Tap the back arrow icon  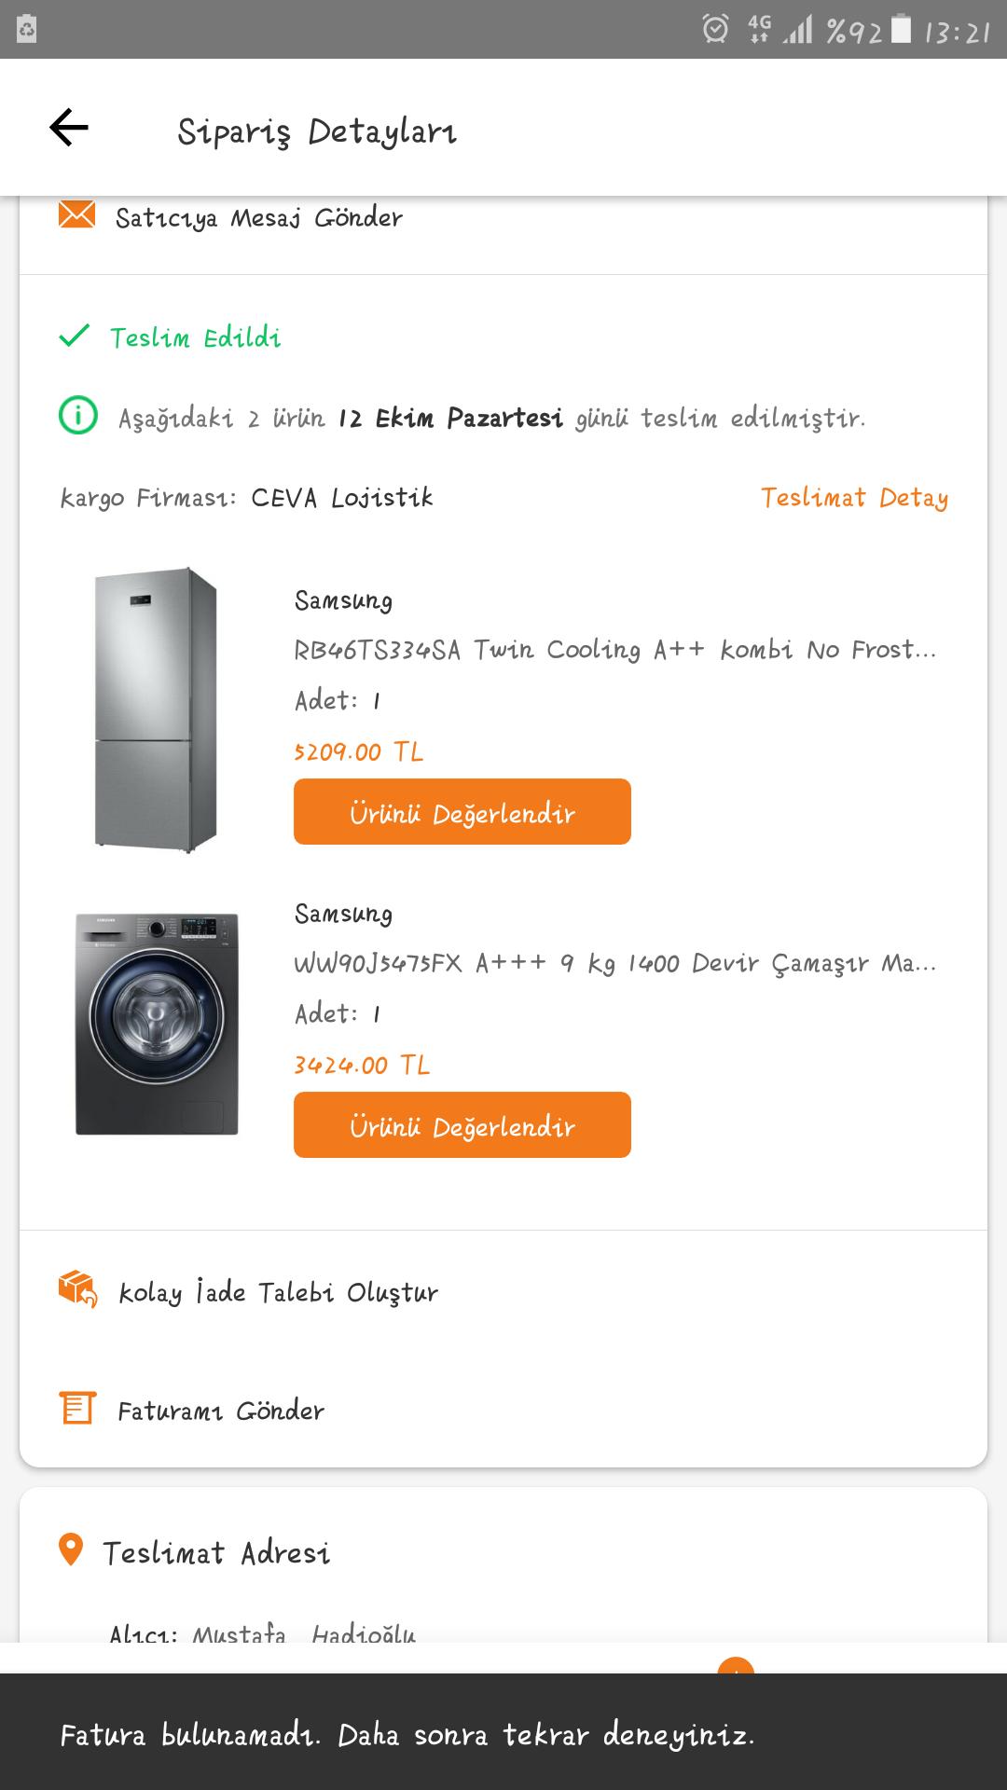point(69,128)
